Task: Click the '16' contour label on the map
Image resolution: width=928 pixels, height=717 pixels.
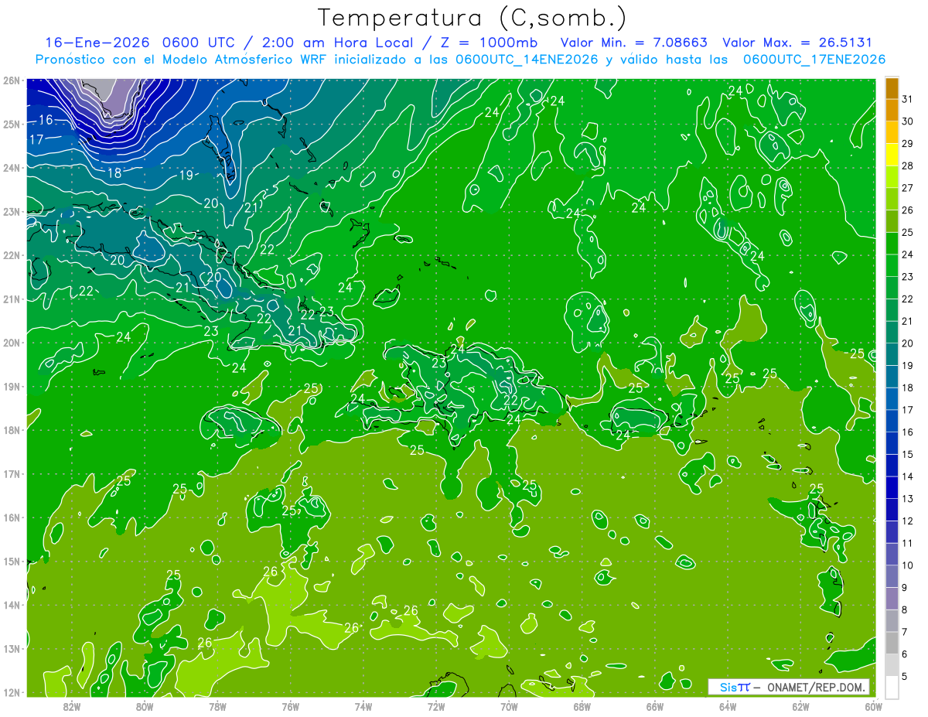Action: (46, 120)
